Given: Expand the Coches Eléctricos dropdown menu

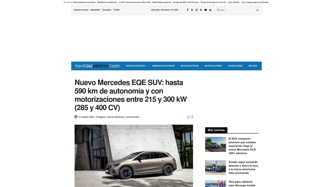Looking at the screenshot, I should pos(136,66).
